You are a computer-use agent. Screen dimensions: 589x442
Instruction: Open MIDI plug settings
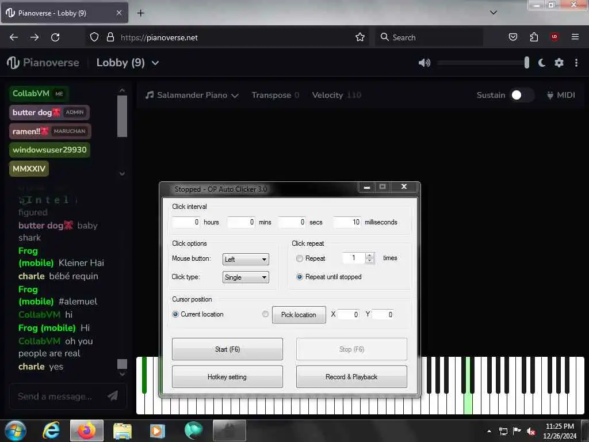(561, 95)
